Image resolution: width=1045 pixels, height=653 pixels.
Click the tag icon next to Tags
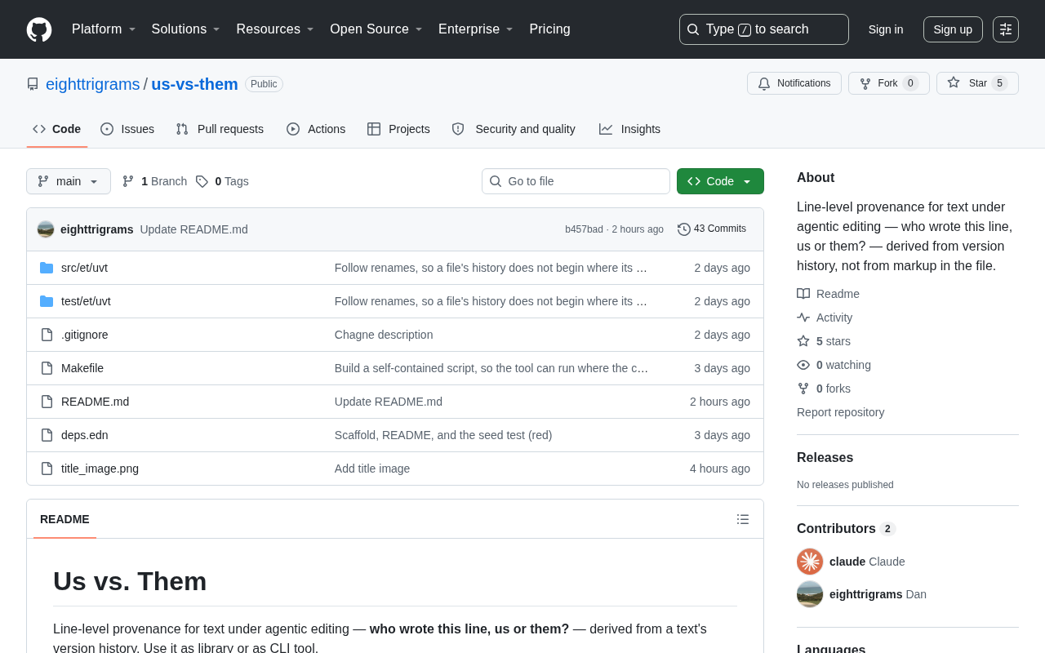202,181
